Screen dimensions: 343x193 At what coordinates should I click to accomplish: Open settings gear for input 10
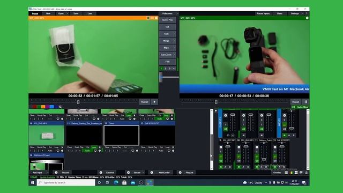tap(62, 151)
